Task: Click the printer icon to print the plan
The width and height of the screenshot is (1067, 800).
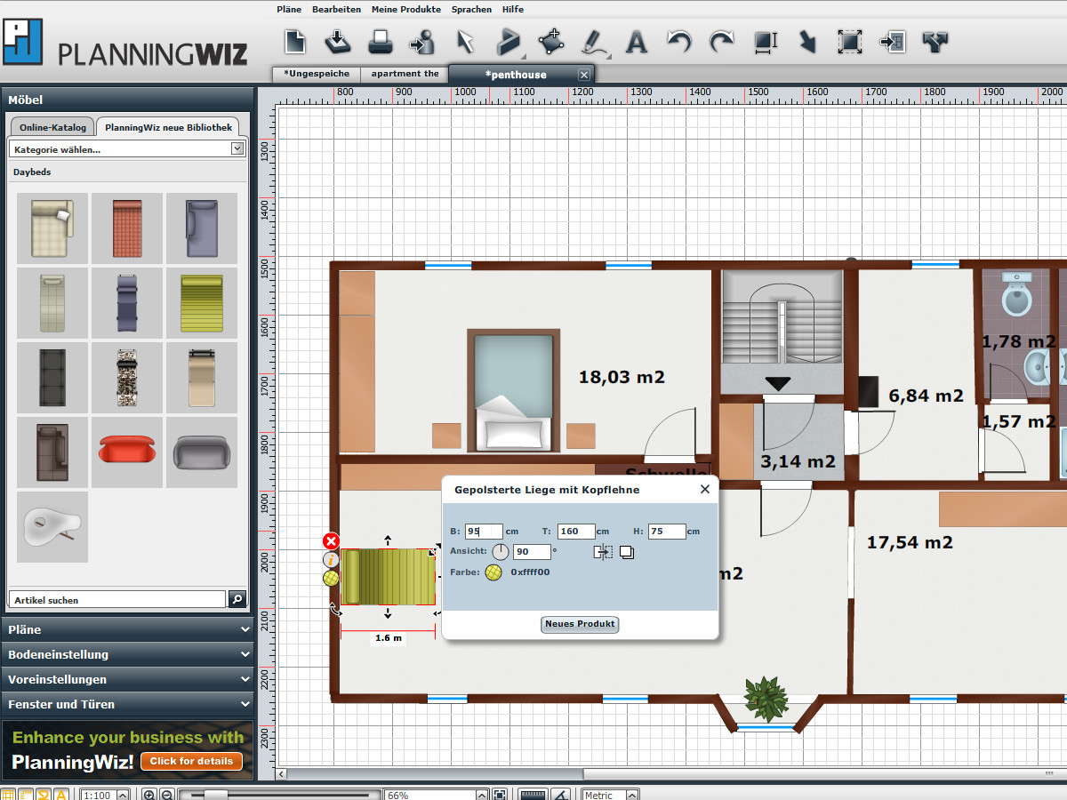Action: pyautogui.click(x=381, y=41)
